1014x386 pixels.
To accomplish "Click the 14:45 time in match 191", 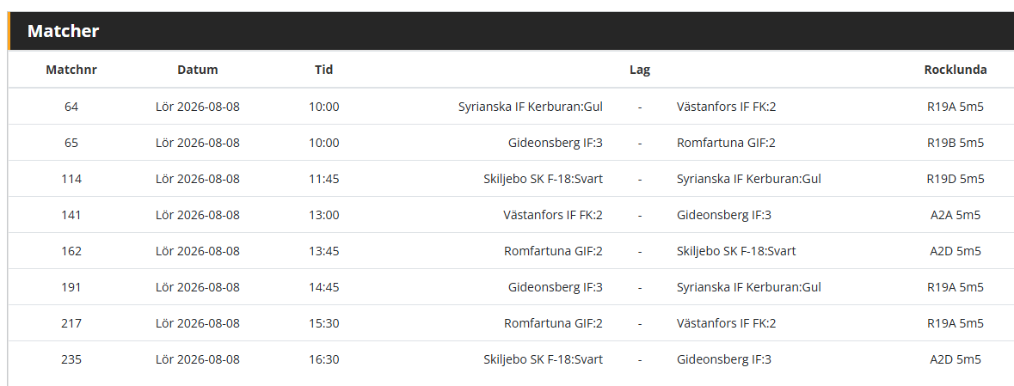I will click(324, 288).
